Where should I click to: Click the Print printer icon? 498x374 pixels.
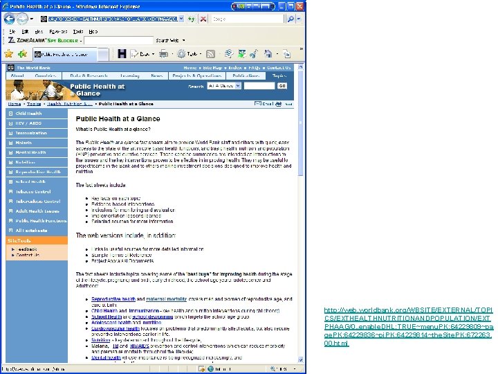click(163, 54)
